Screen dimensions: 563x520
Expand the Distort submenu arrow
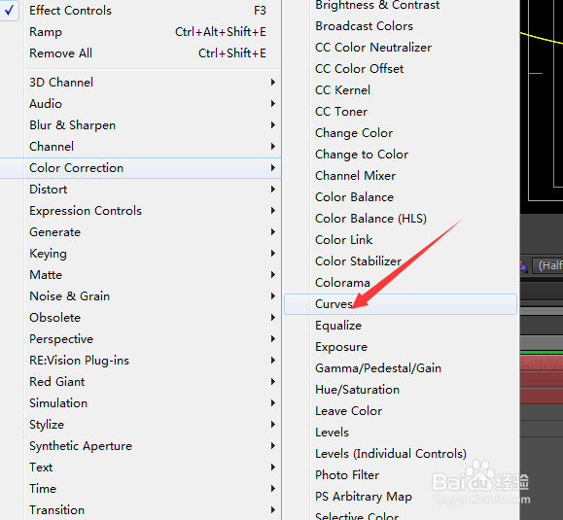pos(273,190)
